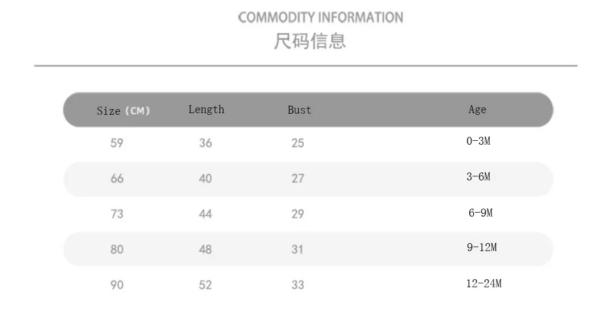Click the 3-6M age cell
607x311 pixels.
478,177
